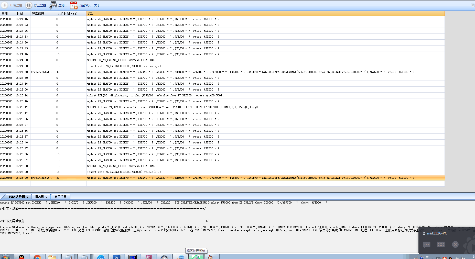Select the row at 16:24:16
Image resolution: width=475 pixels, height=259 pixels.
pos(222,19)
